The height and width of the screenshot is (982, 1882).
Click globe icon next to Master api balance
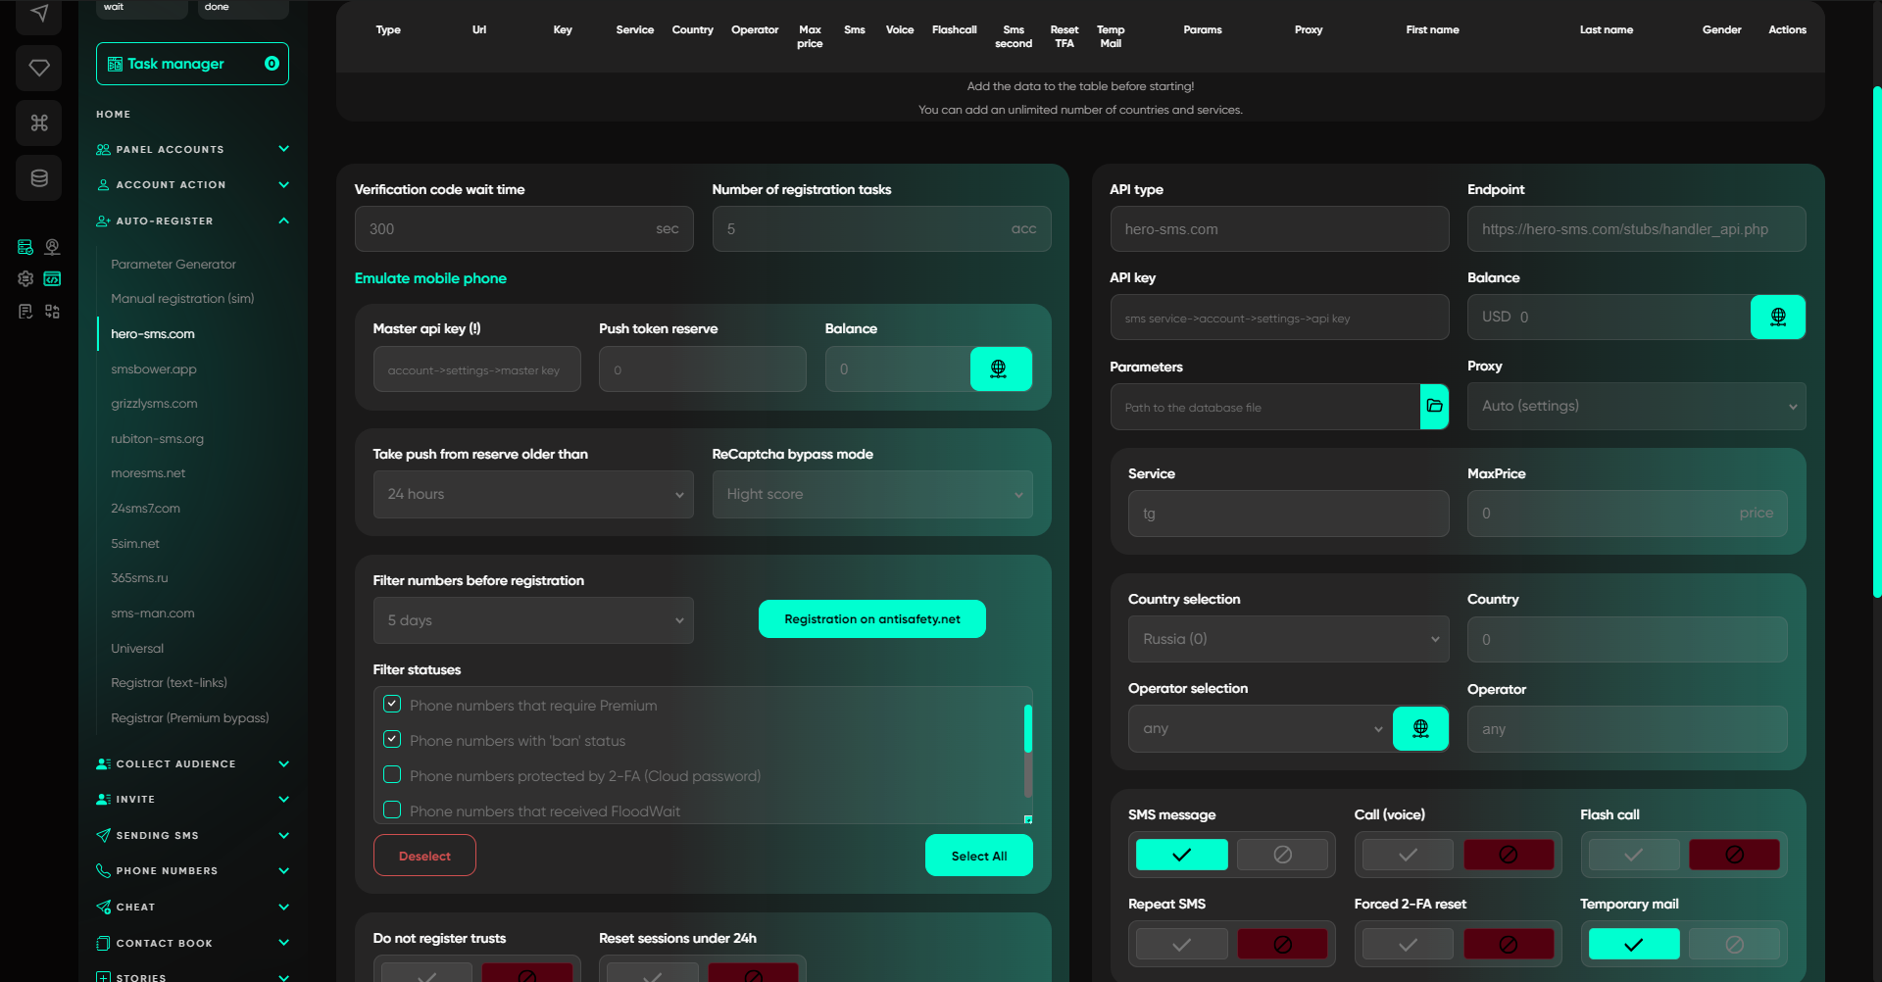tap(1000, 368)
